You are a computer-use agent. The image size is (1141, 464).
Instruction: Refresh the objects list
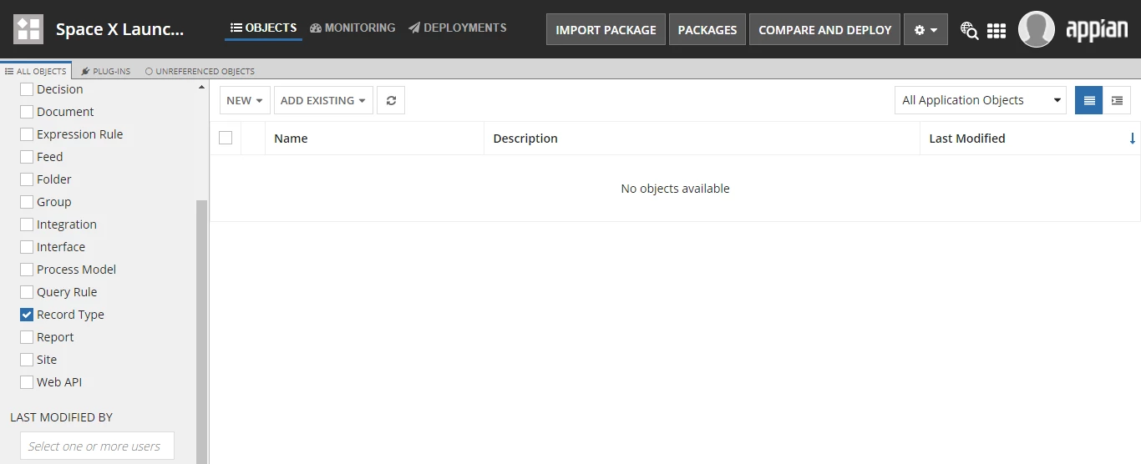[x=391, y=100]
